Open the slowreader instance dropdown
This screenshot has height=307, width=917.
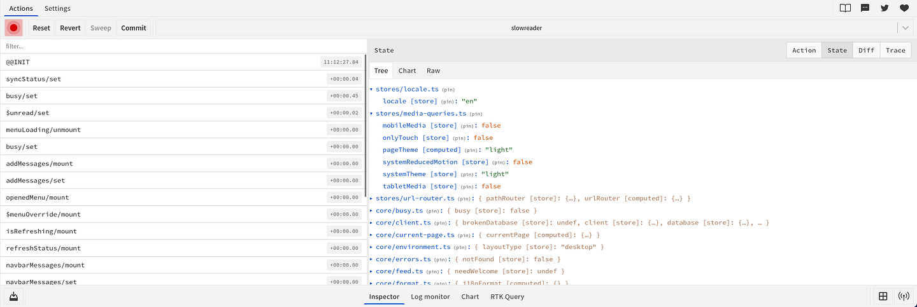coord(526,28)
